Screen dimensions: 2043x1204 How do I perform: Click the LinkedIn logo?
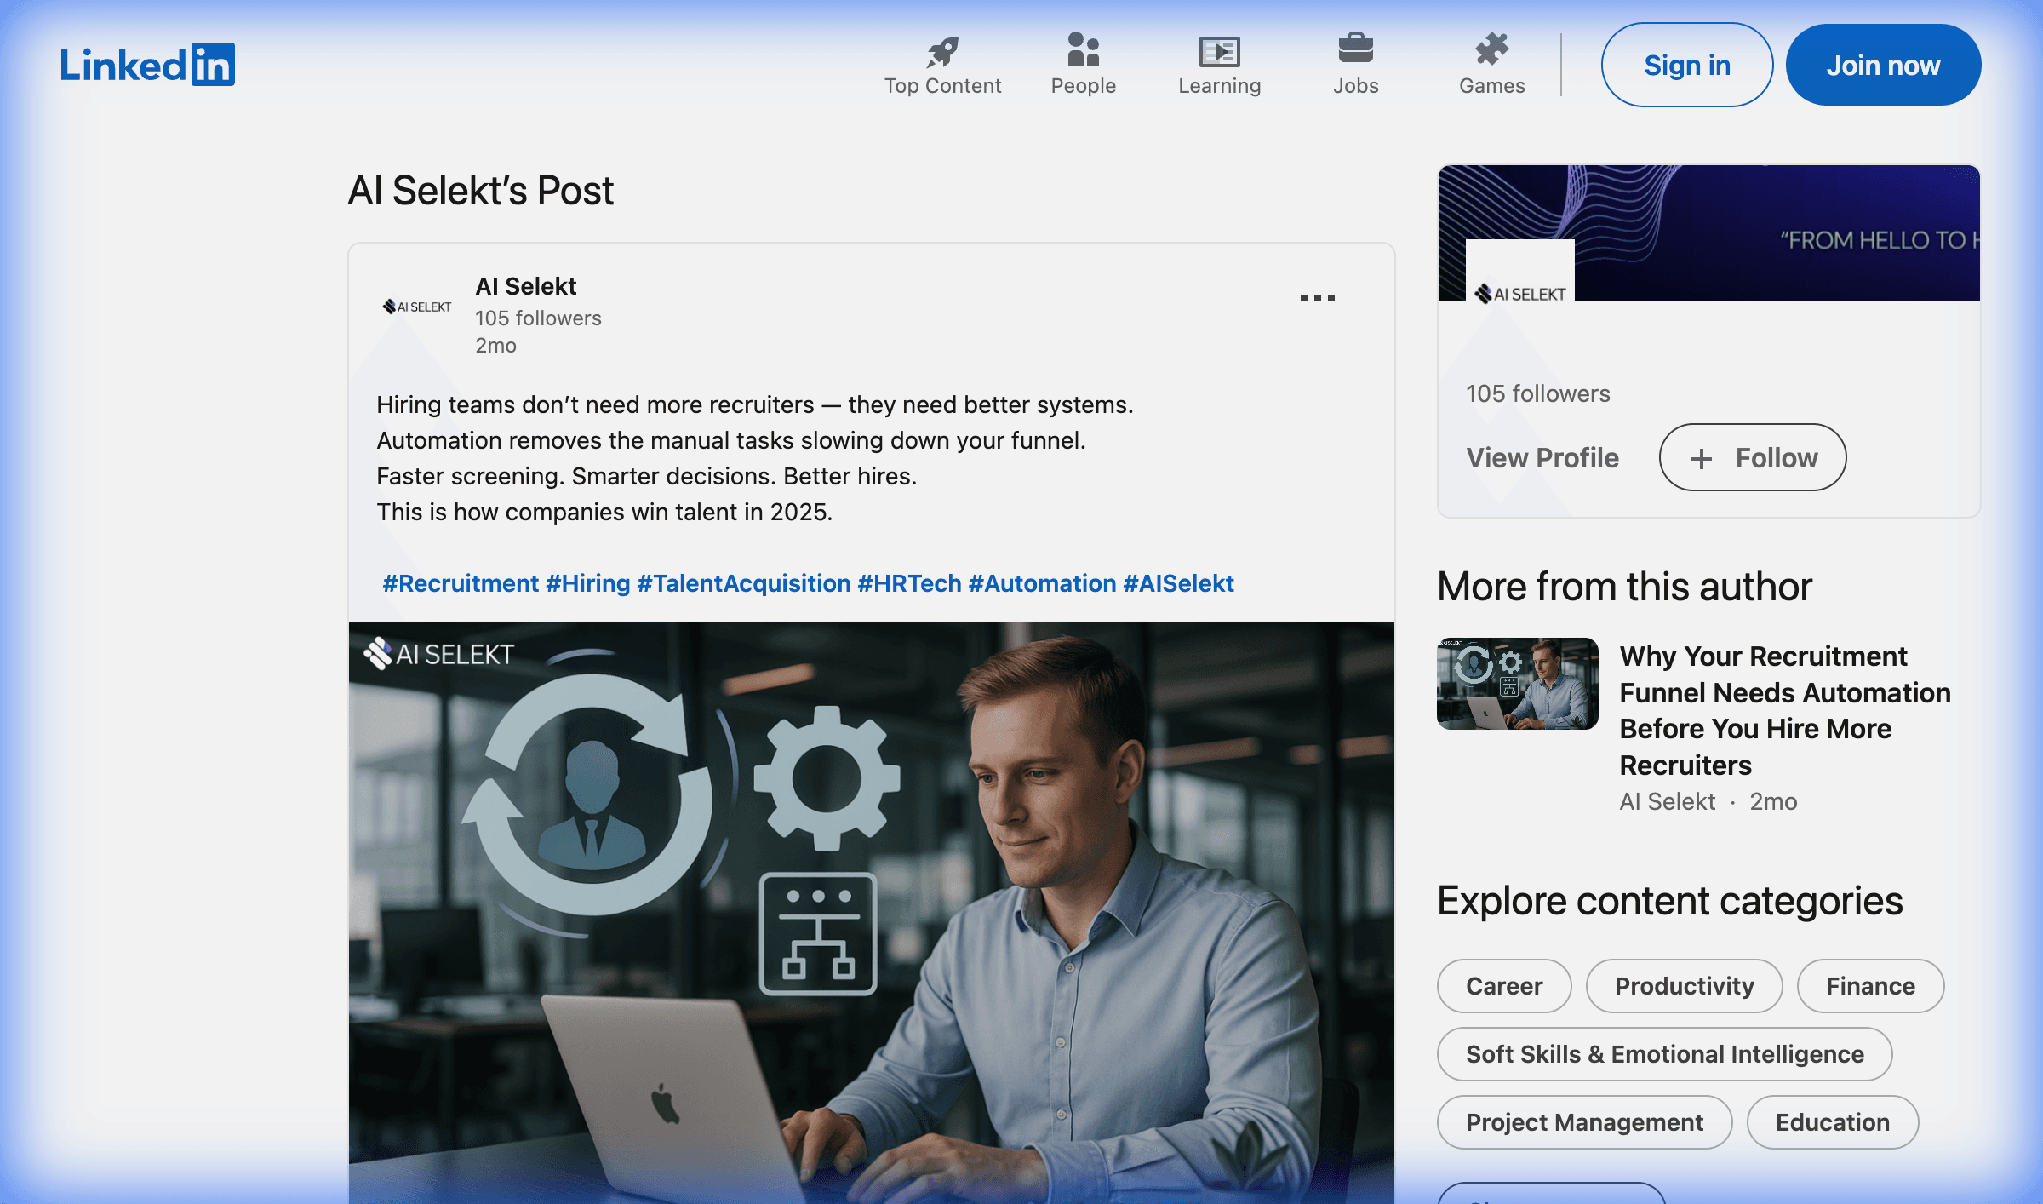click(147, 65)
